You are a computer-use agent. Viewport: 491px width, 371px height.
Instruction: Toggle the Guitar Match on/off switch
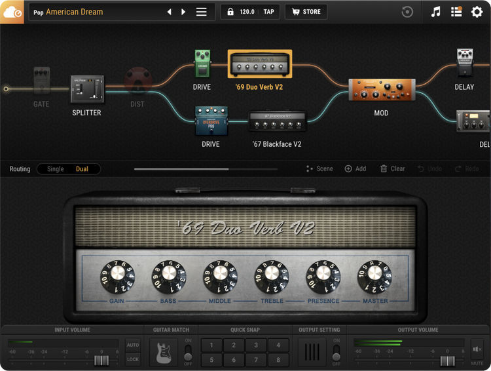pos(189,352)
